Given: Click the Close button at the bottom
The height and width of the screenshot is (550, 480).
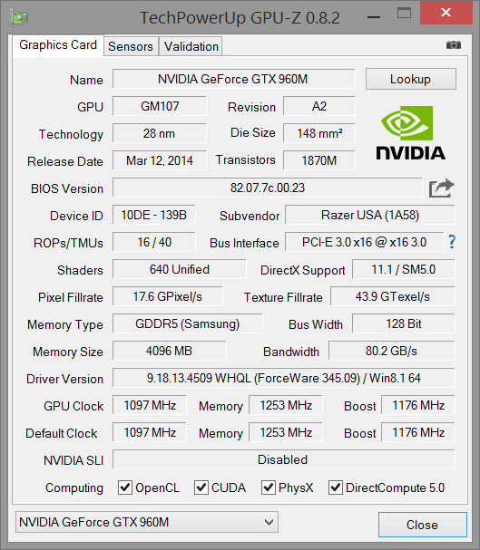Looking at the screenshot, I should tap(423, 525).
